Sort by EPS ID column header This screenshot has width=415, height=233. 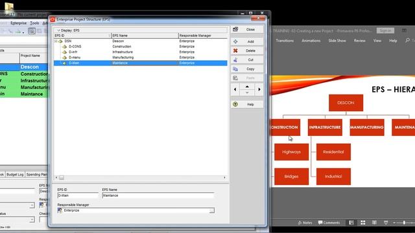tap(82, 36)
